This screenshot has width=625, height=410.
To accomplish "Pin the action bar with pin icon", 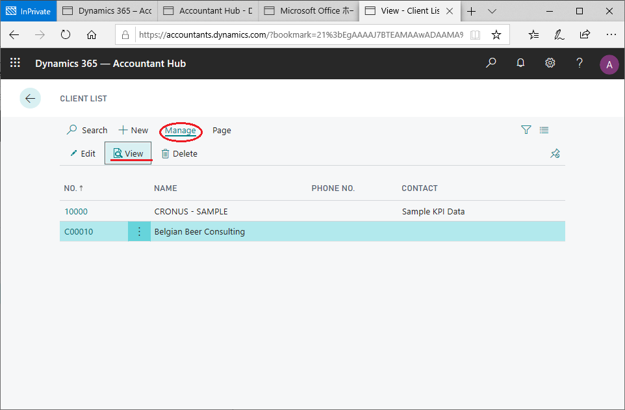I will point(555,153).
